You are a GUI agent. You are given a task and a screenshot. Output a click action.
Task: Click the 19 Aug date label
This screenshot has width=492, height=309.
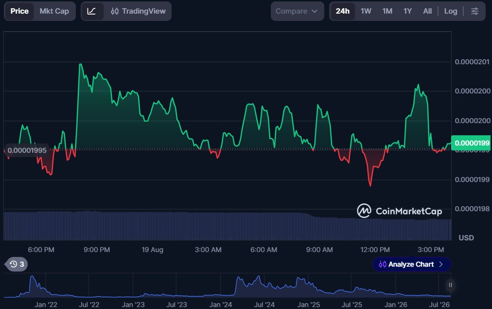pos(153,250)
